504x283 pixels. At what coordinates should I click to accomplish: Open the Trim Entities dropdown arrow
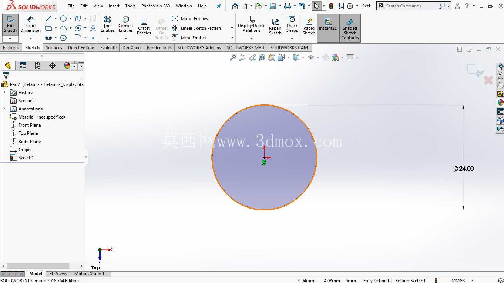(x=108, y=38)
